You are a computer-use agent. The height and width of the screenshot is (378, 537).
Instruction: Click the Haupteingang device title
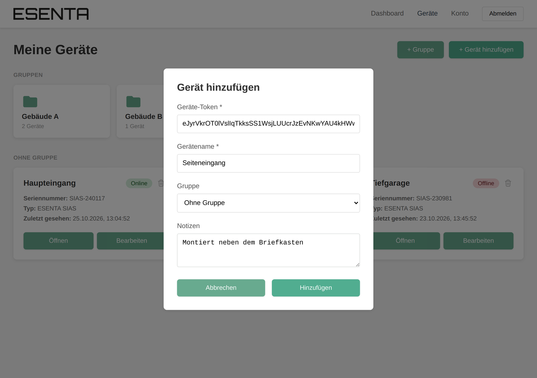50,183
